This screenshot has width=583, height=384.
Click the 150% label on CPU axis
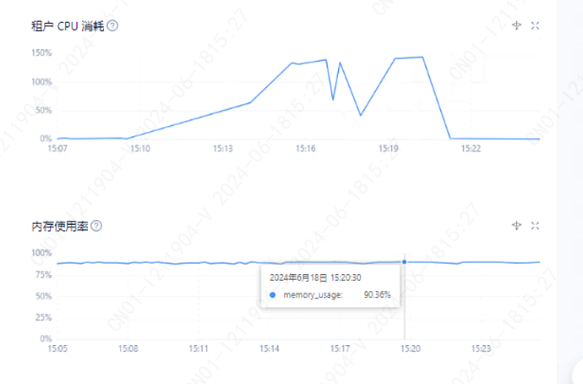tap(41, 52)
